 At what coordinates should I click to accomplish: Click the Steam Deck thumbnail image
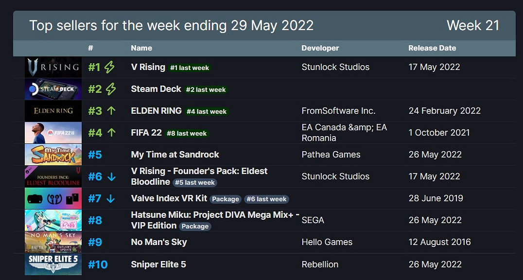click(53, 89)
